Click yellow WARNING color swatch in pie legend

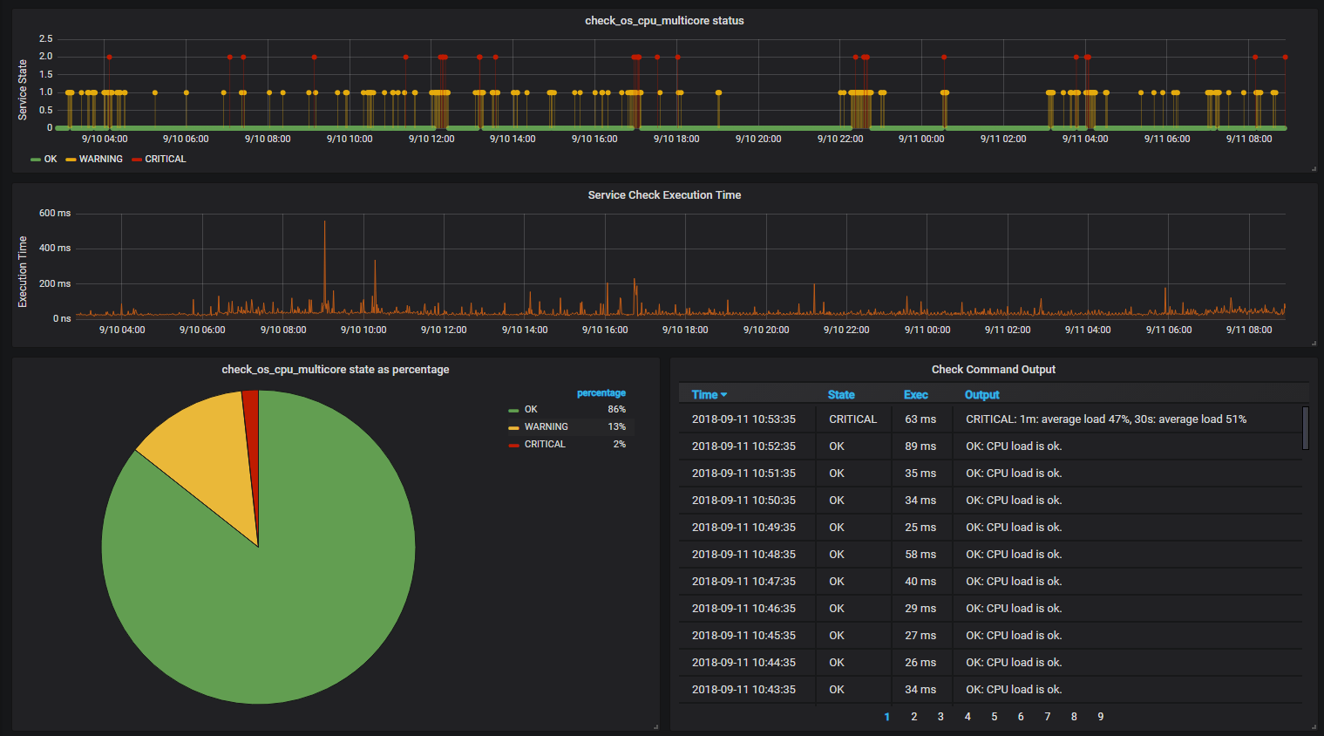tap(513, 427)
